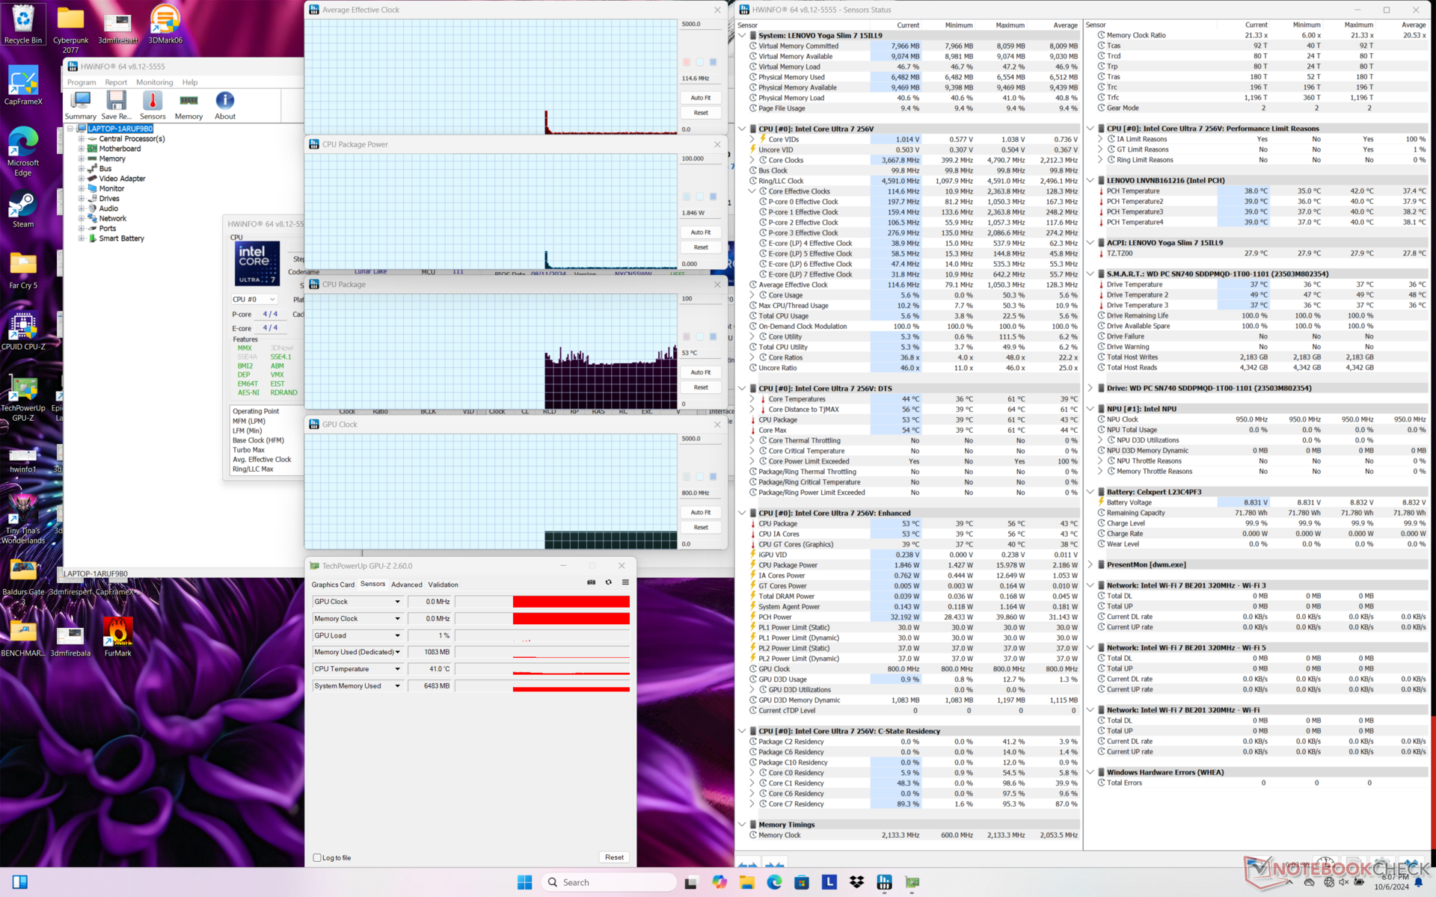This screenshot has height=897, width=1436.
Task: Click Auto Fit in CPU Package Power graph
Action: pos(701,232)
